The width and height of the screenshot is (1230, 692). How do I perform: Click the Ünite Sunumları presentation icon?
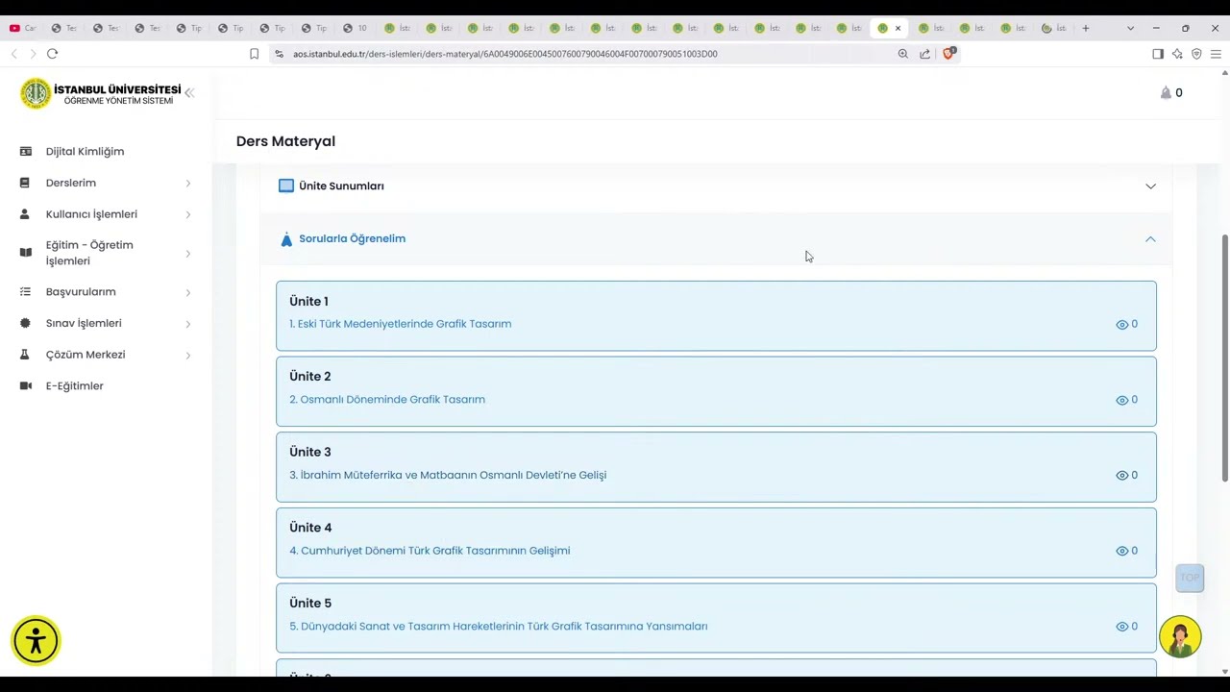pos(286,185)
